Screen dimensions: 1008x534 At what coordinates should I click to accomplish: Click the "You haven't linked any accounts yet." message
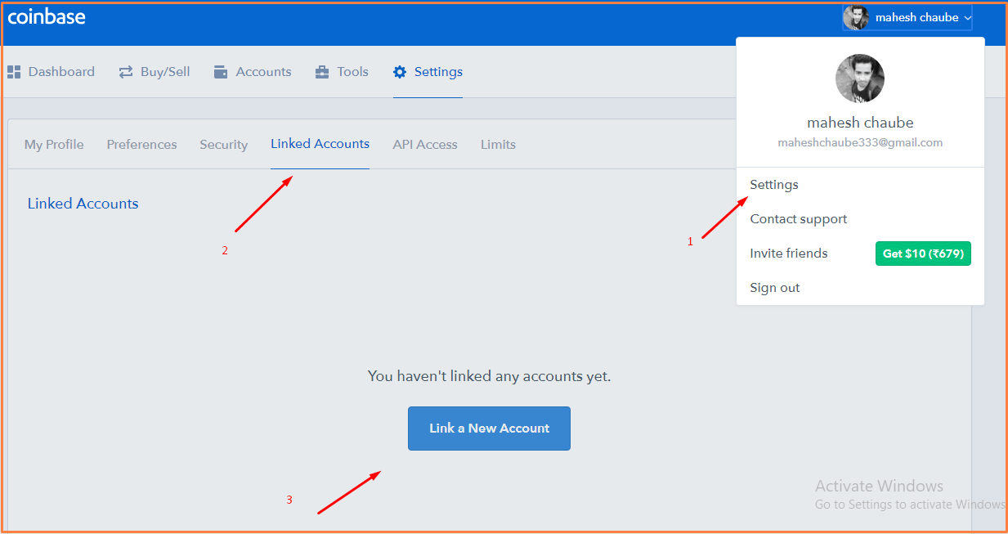tap(490, 376)
